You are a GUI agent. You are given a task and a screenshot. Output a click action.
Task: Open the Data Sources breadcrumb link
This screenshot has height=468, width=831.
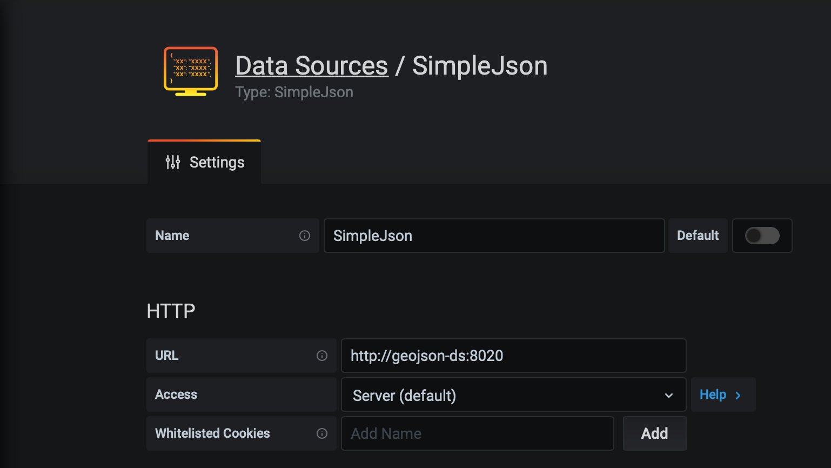point(312,66)
